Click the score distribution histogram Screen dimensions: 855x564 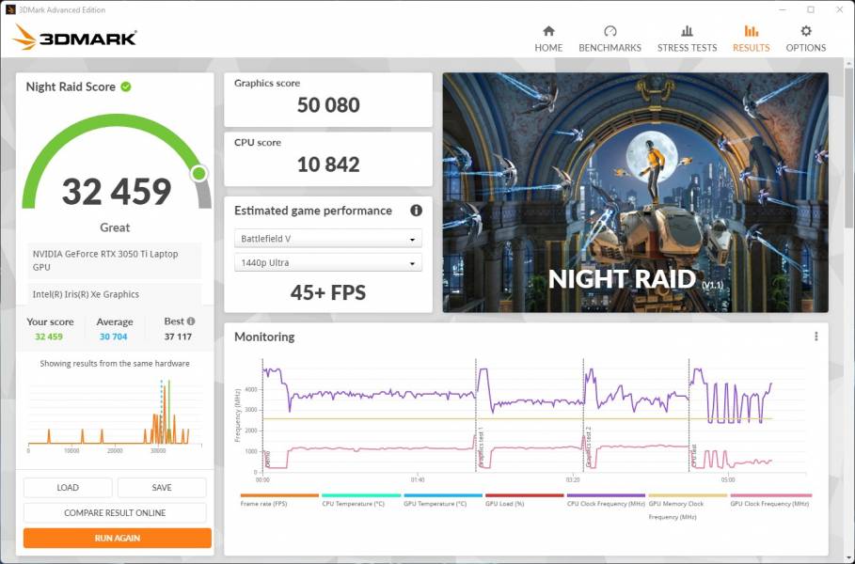[115, 415]
